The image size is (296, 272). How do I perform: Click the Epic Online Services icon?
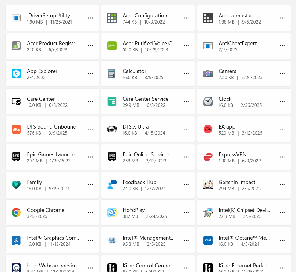112,157
